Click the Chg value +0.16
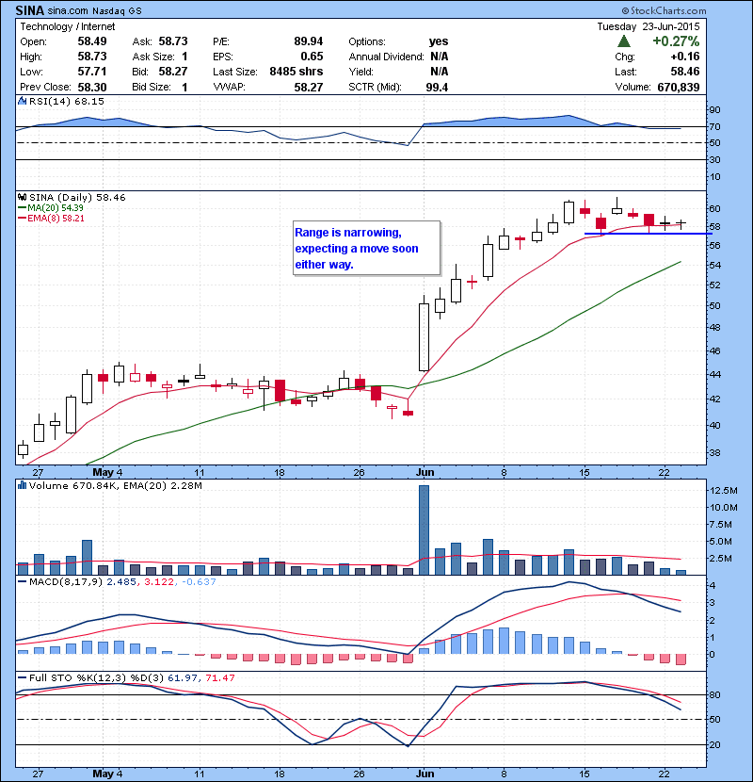The image size is (753, 782). tap(685, 57)
